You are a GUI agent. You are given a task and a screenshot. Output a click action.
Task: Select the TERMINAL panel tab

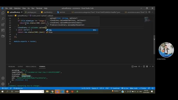[42, 67]
